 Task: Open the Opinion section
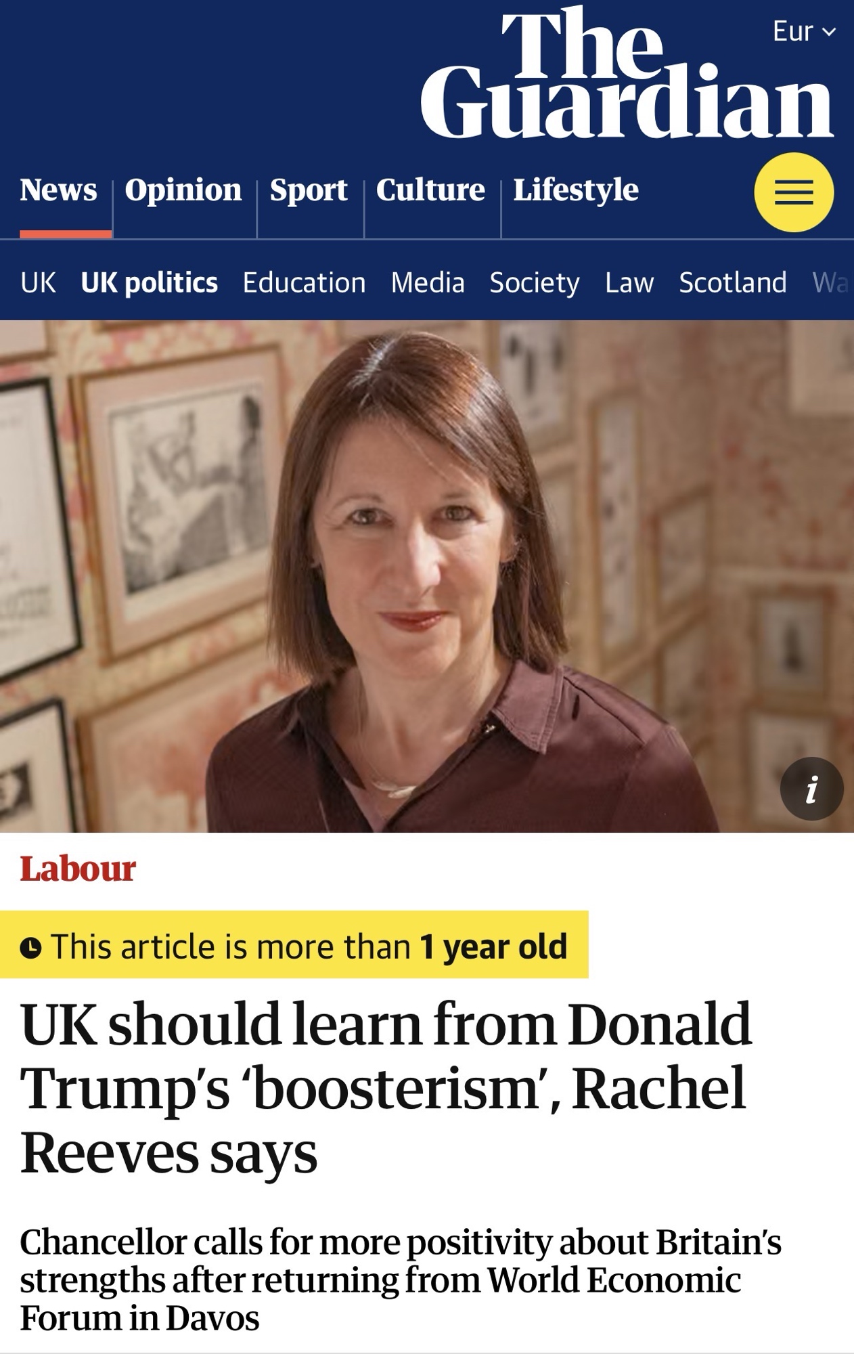[x=183, y=190]
